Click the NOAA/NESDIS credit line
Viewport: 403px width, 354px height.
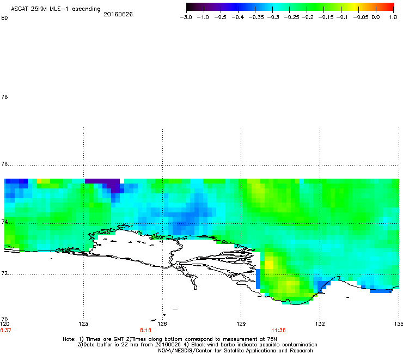coord(235,351)
